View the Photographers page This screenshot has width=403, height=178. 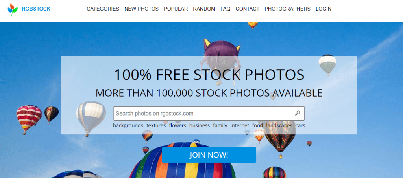[x=287, y=9]
